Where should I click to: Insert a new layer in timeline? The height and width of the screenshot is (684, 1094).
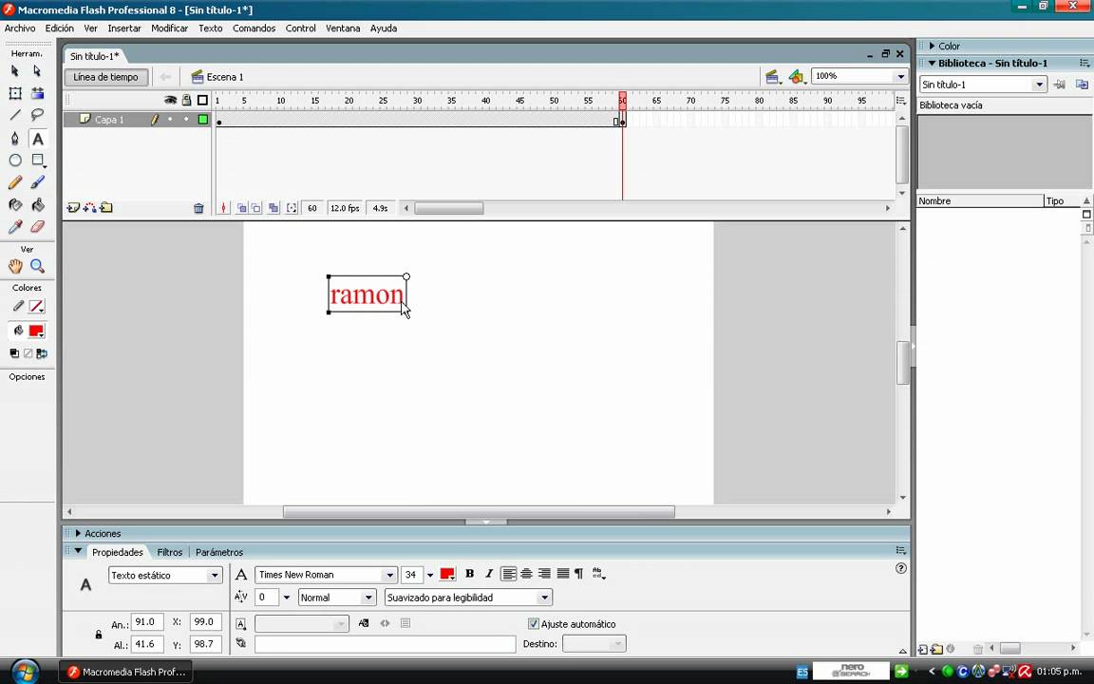tap(72, 208)
